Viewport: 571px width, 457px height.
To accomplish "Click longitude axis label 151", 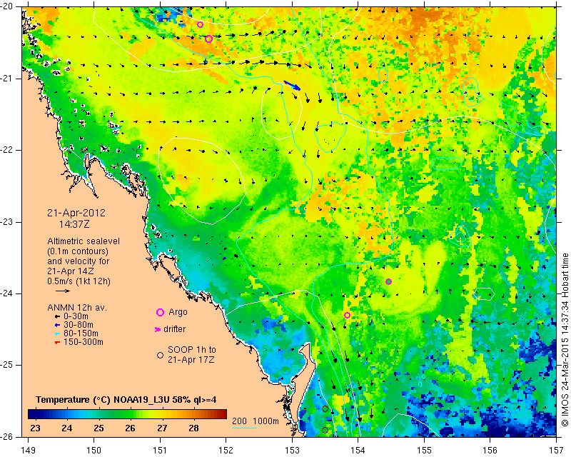I will point(160,451).
